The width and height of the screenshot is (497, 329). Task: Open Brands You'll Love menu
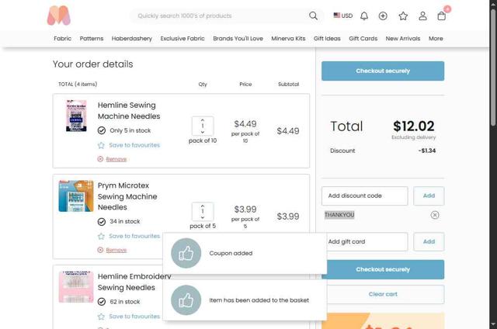point(238,38)
